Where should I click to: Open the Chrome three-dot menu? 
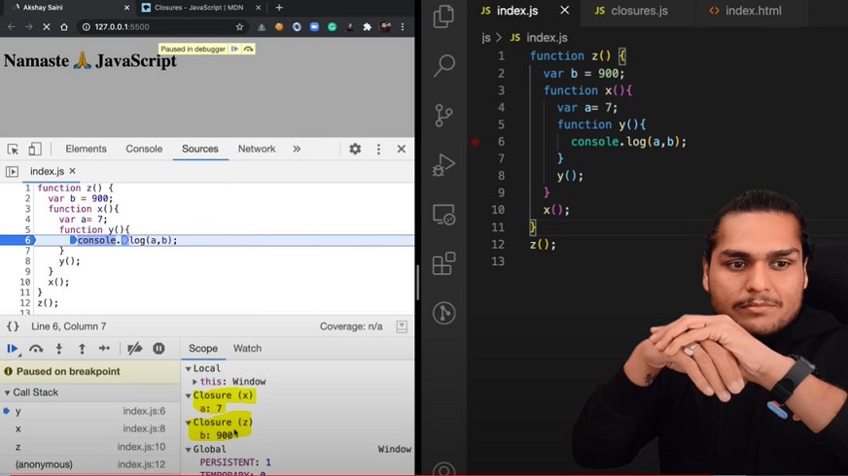point(403,27)
